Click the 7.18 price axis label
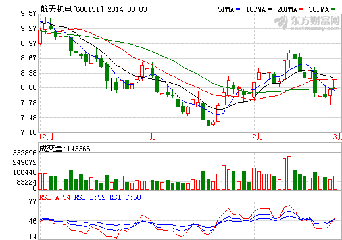Image resolution: width=342 pixels, height=240 pixels. (x=28, y=132)
